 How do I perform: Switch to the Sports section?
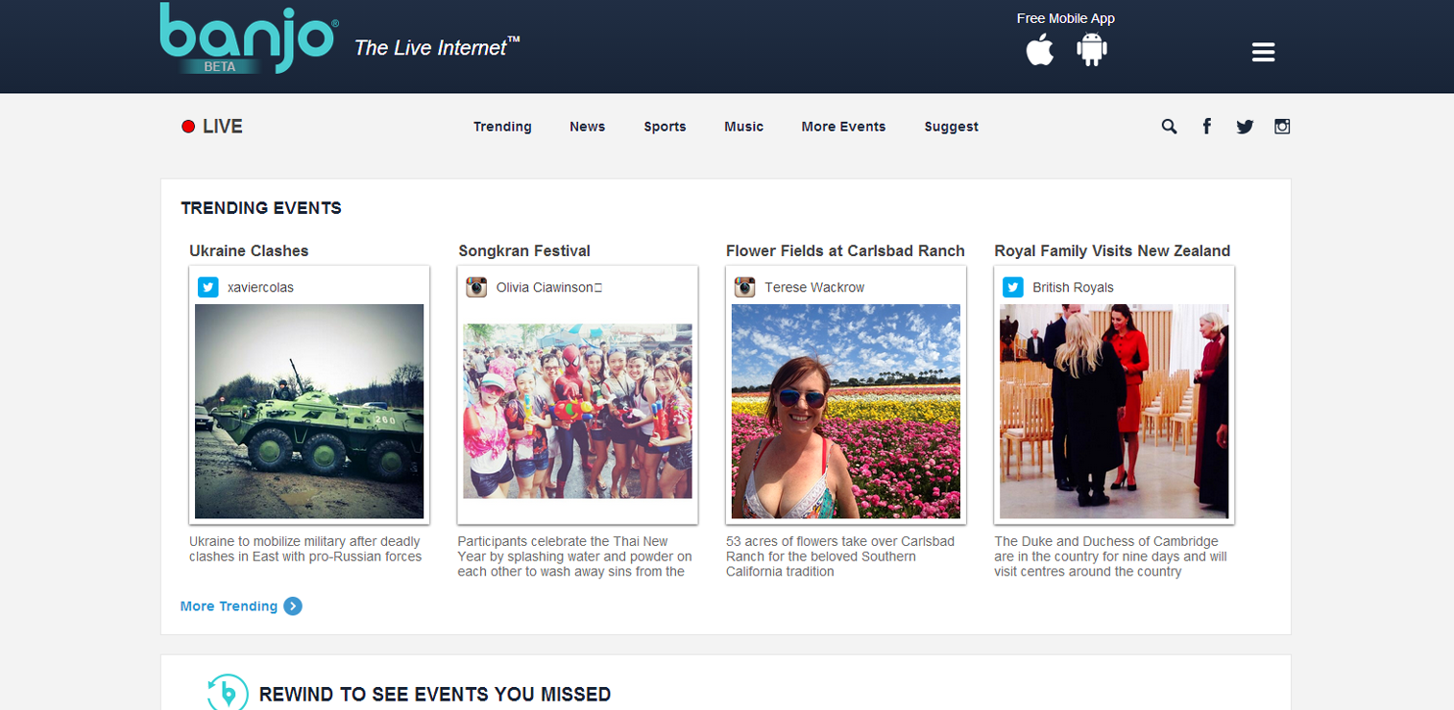pos(665,127)
